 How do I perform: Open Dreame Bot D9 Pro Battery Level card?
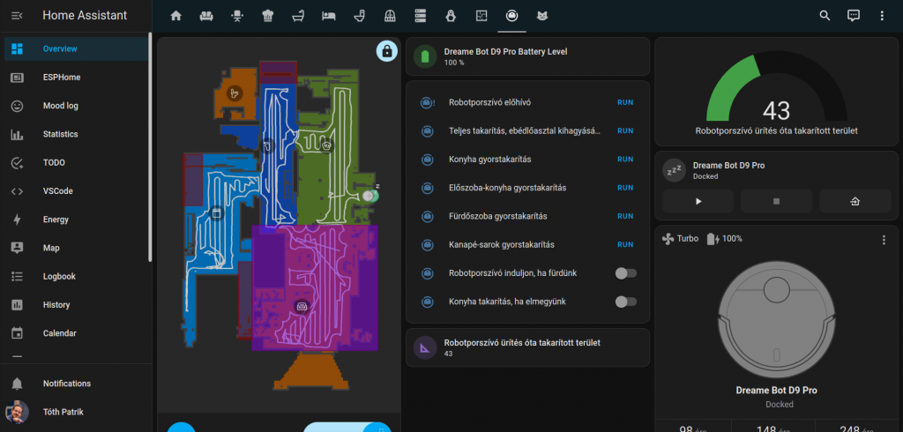click(527, 56)
